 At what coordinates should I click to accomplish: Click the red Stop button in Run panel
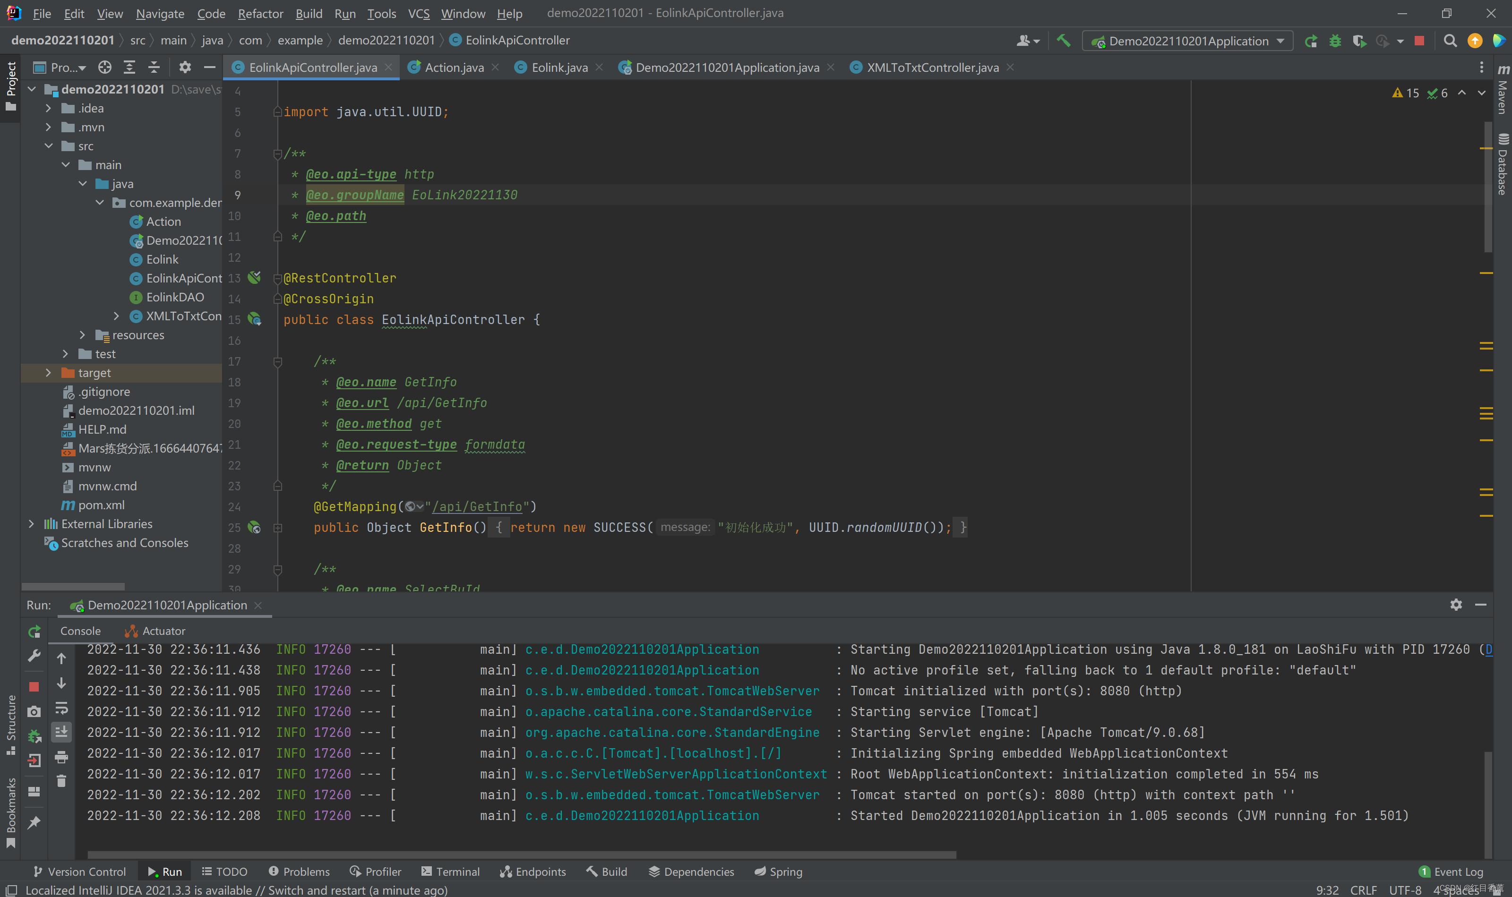[x=34, y=687]
